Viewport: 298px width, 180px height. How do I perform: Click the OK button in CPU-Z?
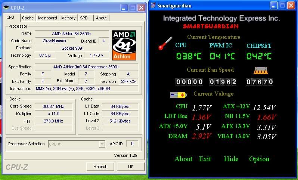point(131,167)
